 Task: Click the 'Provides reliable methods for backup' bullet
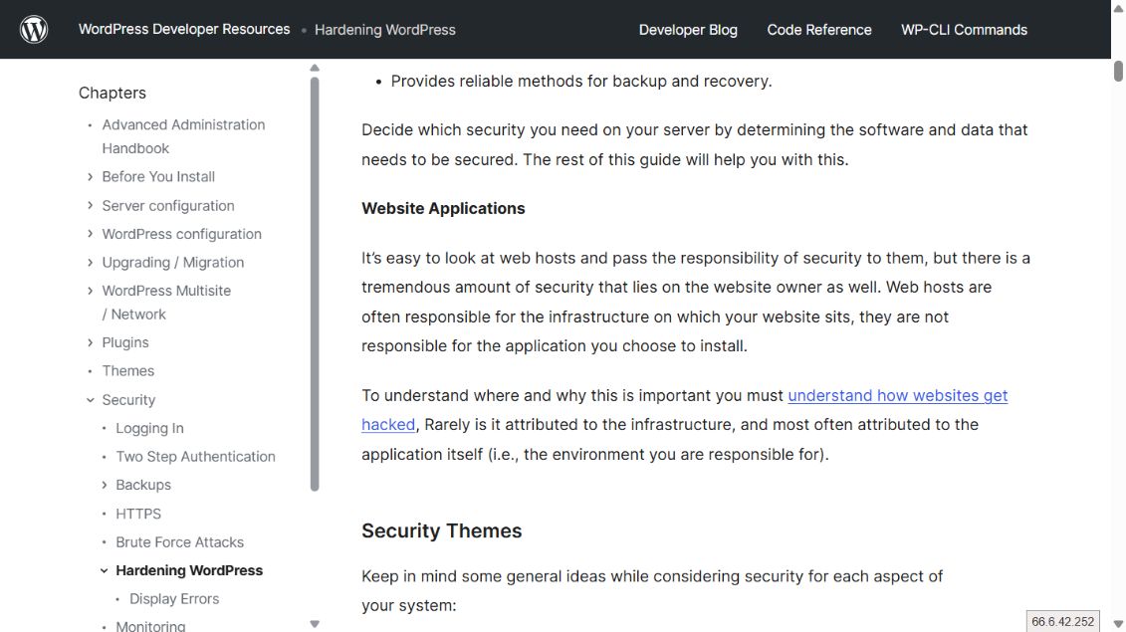(x=581, y=82)
